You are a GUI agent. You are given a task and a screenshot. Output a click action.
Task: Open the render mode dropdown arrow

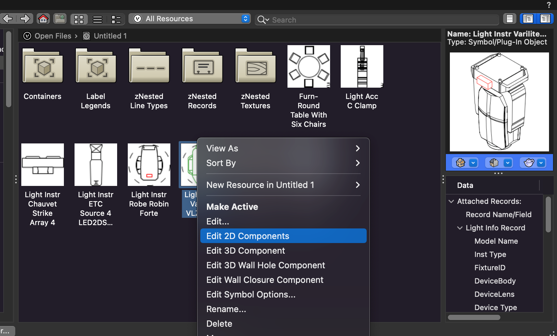541,163
